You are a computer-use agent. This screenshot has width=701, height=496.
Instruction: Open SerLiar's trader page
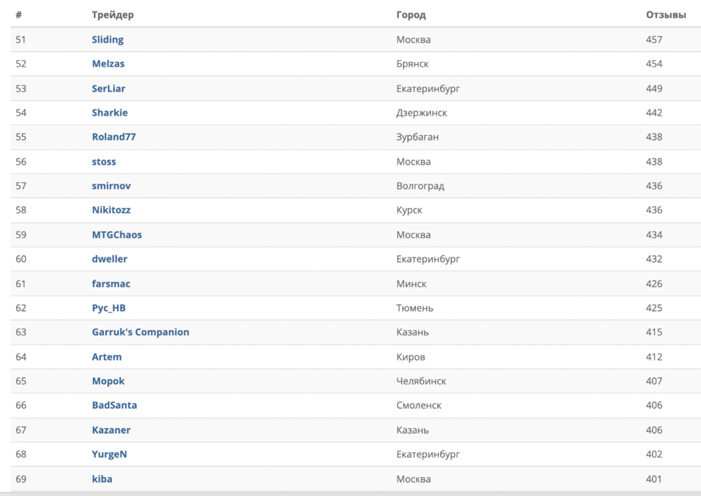tap(109, 88)
